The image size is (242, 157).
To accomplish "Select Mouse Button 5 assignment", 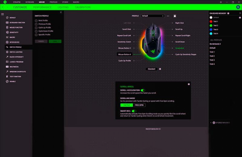I will pyautogui.click(x=124, y=48).
